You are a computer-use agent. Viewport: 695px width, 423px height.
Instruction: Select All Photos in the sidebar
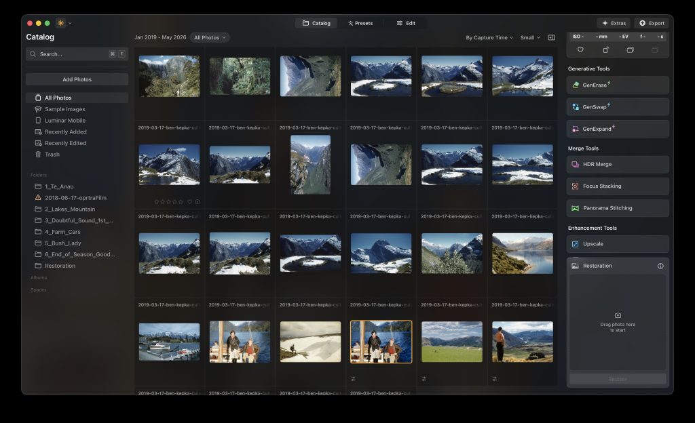tap(77, 98)
